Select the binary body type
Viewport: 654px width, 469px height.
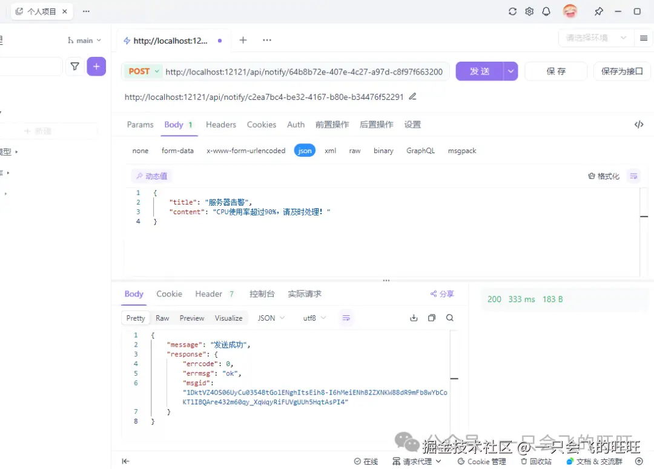coord(383,151)
